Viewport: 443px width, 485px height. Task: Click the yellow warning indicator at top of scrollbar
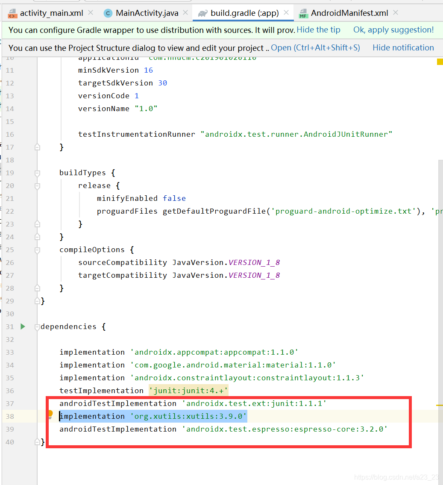(x=440, y=62)
